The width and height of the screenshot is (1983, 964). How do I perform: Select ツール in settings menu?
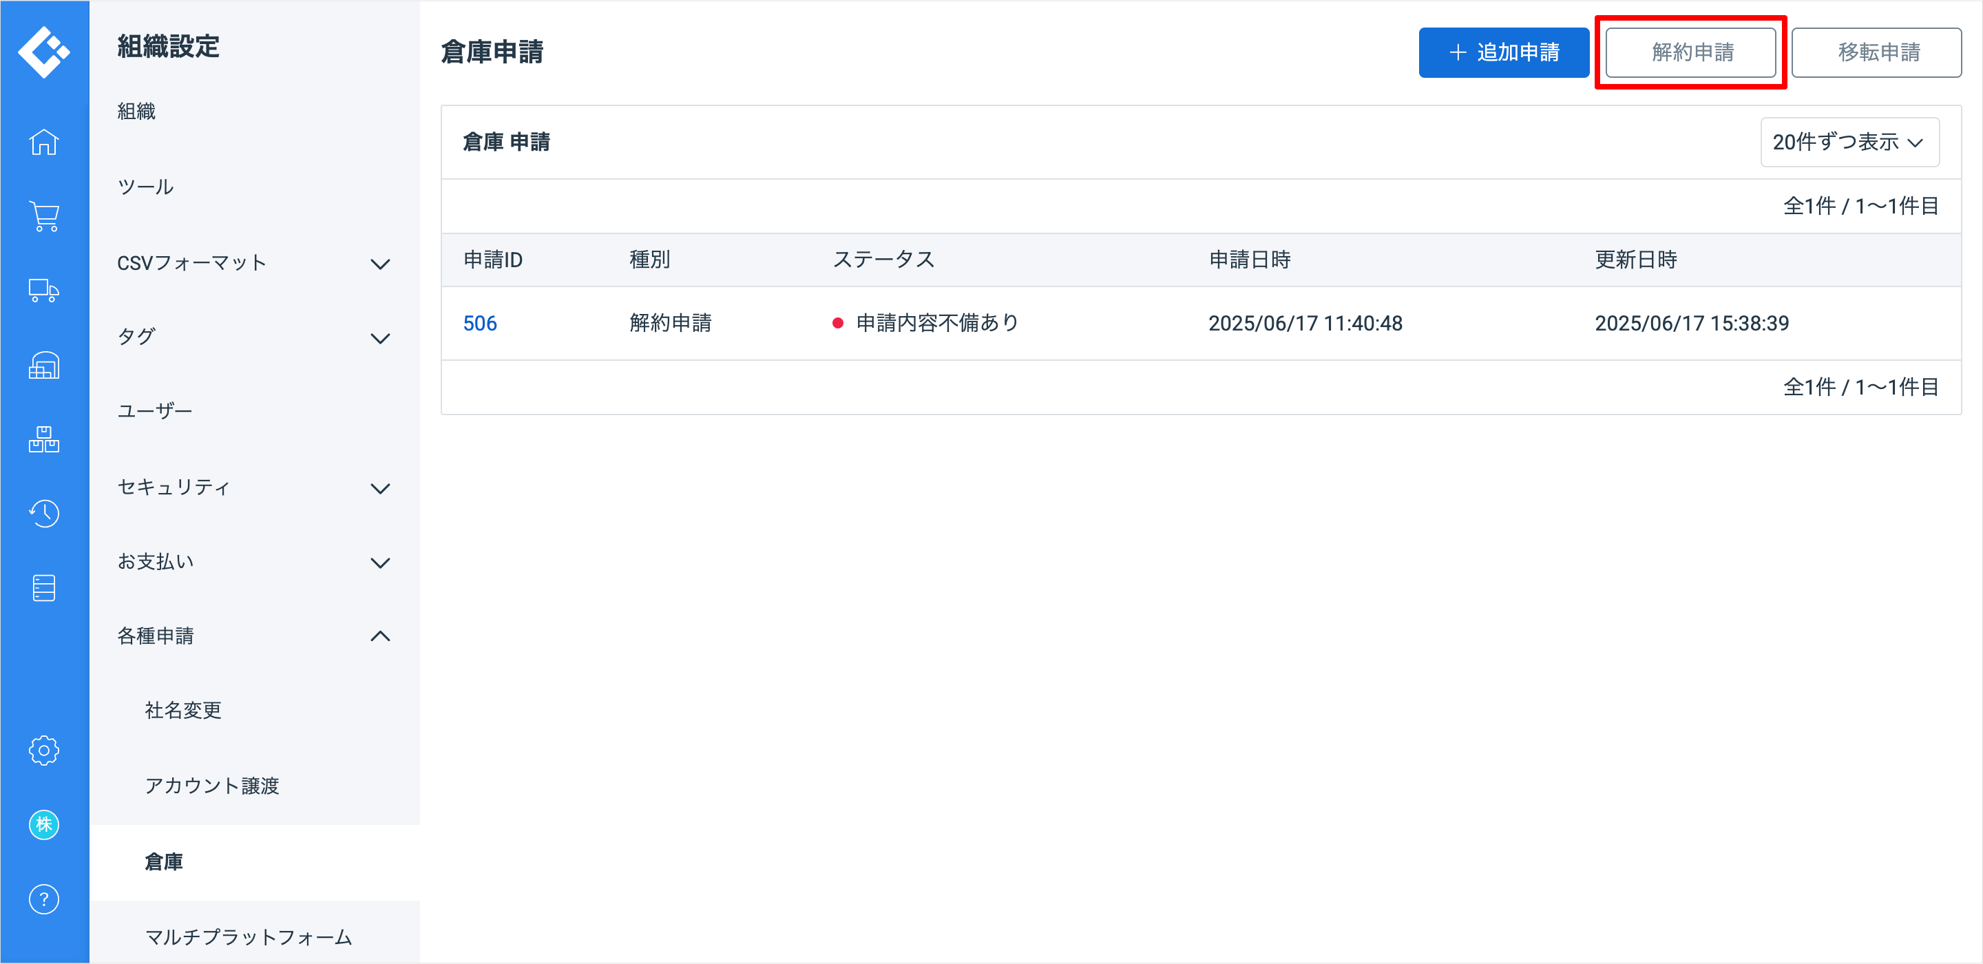(145, 187)
